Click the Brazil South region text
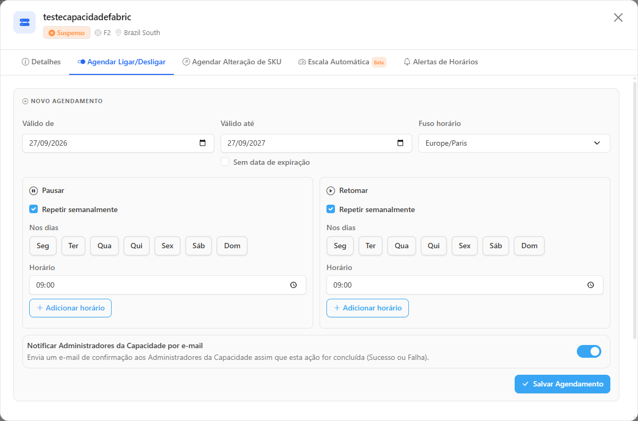Image resolution: width=638 pixels, height=421 pixels. pos(142,32)
